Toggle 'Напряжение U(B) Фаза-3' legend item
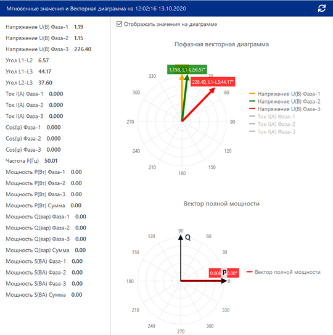 coord(285,109)
